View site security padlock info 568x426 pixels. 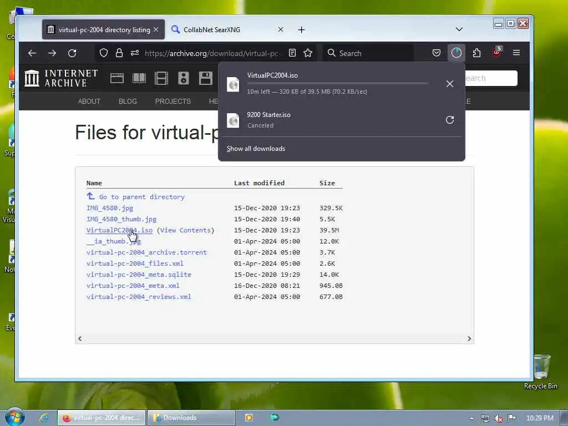119,53
